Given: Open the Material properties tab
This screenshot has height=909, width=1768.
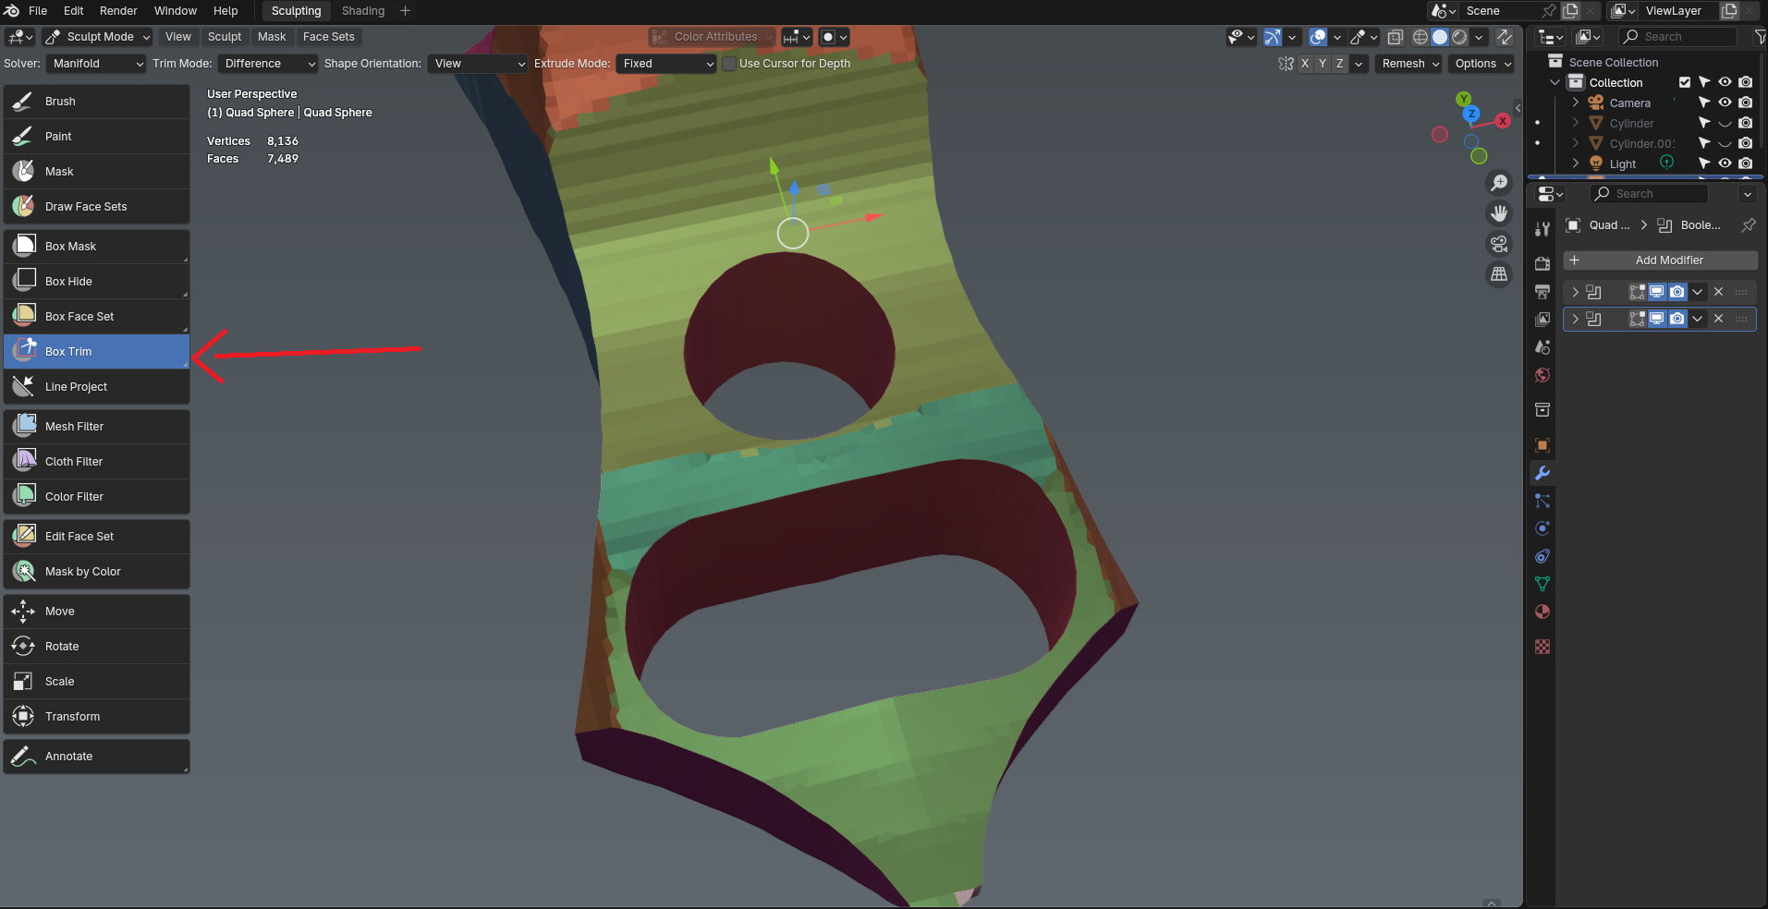Looking at the screenshot, I should coord(1542,612).
